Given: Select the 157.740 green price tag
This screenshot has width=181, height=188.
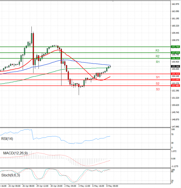Looking at the screenshot, I should [175, 47].
